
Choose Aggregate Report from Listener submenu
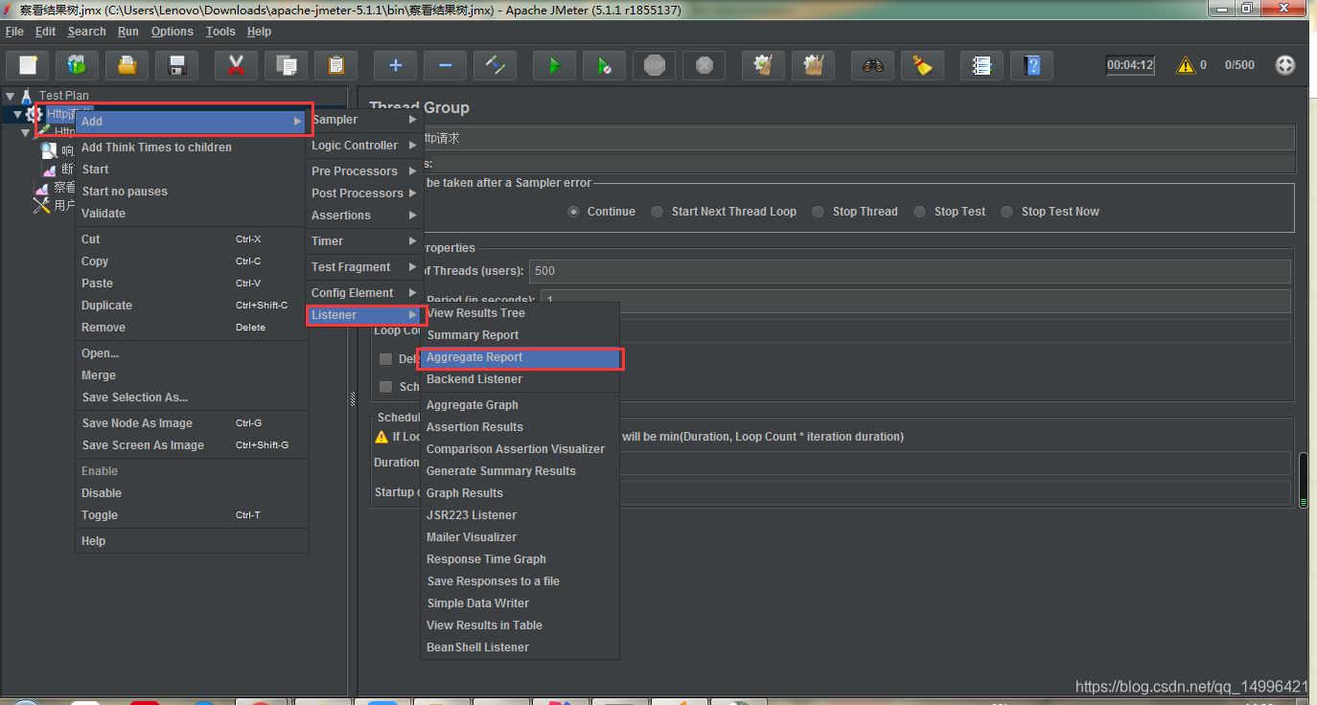point(520,357)
